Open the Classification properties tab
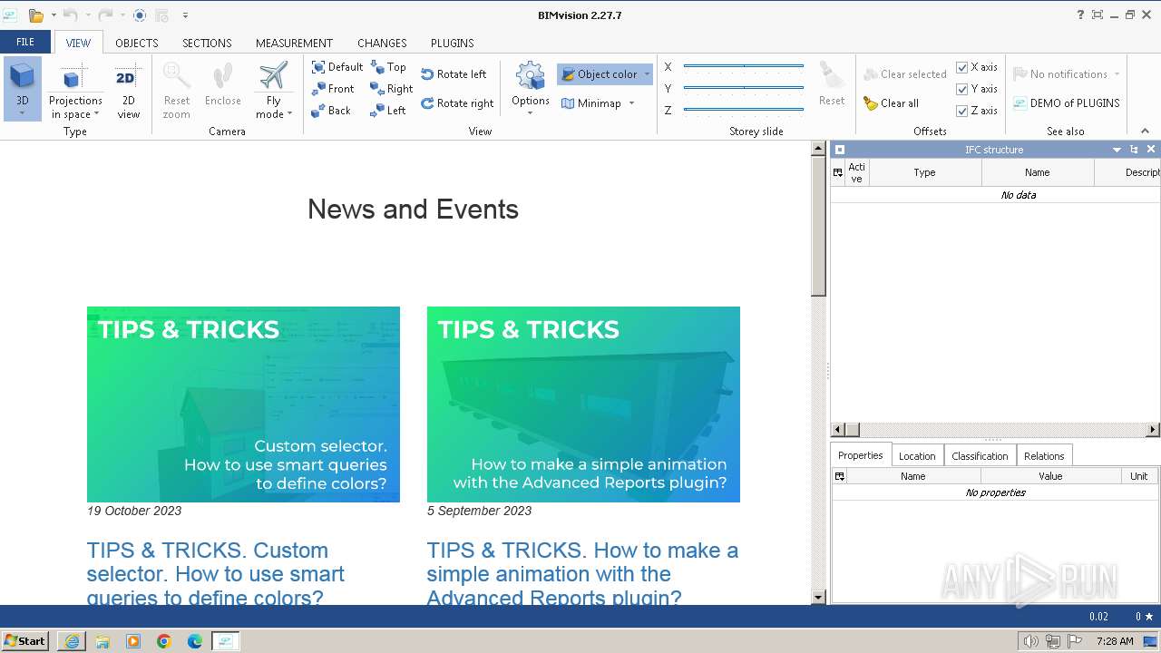 (980, 456)
